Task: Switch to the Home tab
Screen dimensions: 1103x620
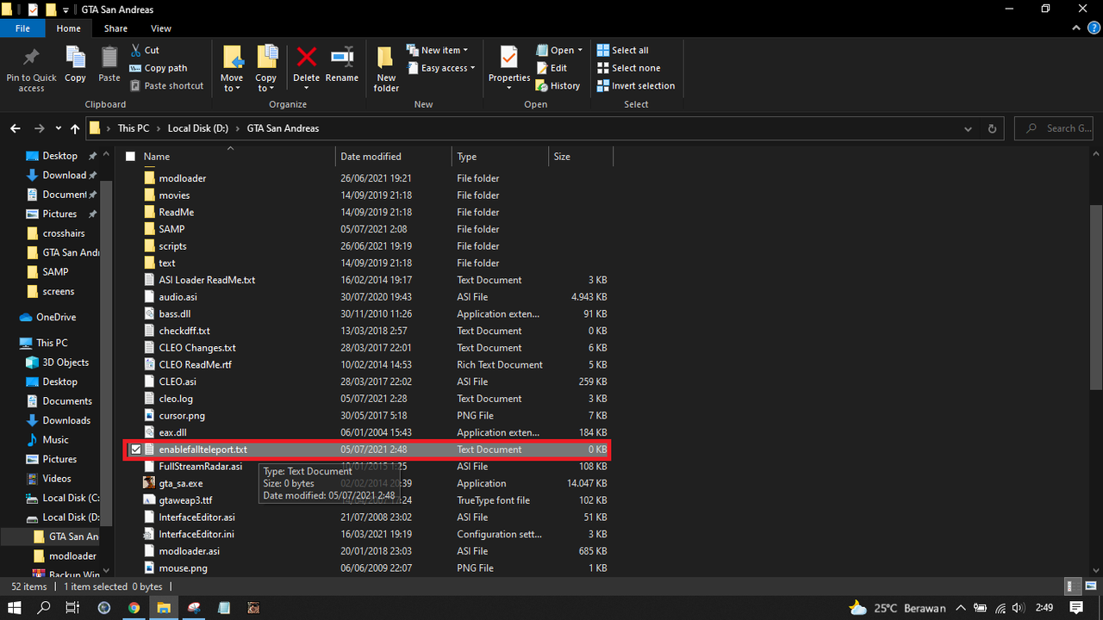Action: (68, 28)
